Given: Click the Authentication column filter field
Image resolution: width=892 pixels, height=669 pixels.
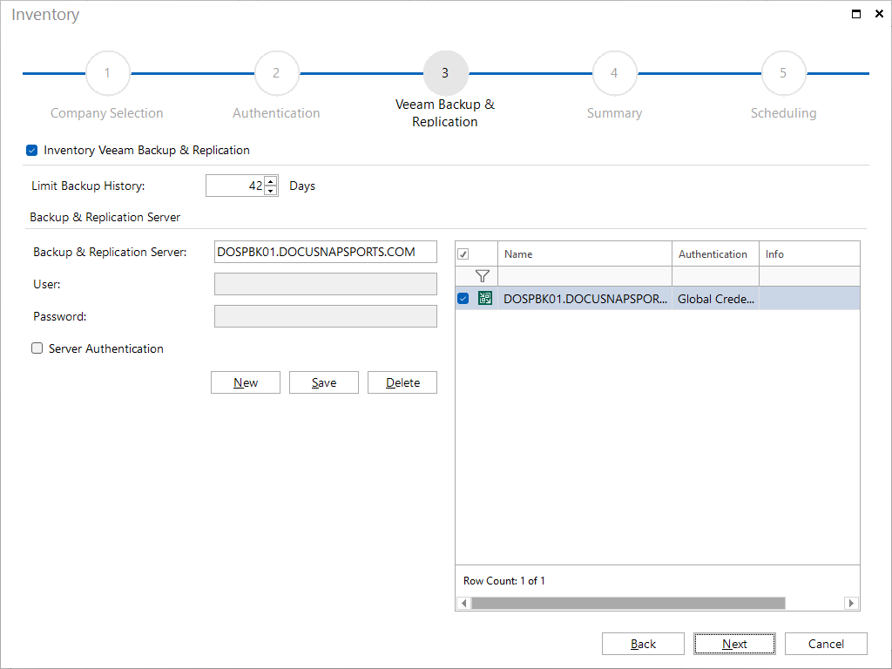Looking at the screenshot, I should (x=715, y=276).
